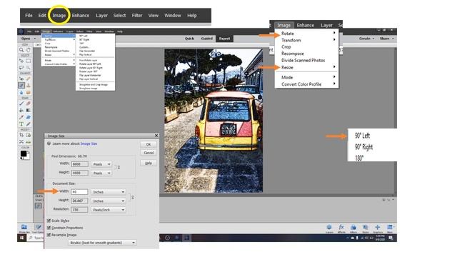Select the Move tool
Screen dimensions: 457x257
(x=21, y=61)
